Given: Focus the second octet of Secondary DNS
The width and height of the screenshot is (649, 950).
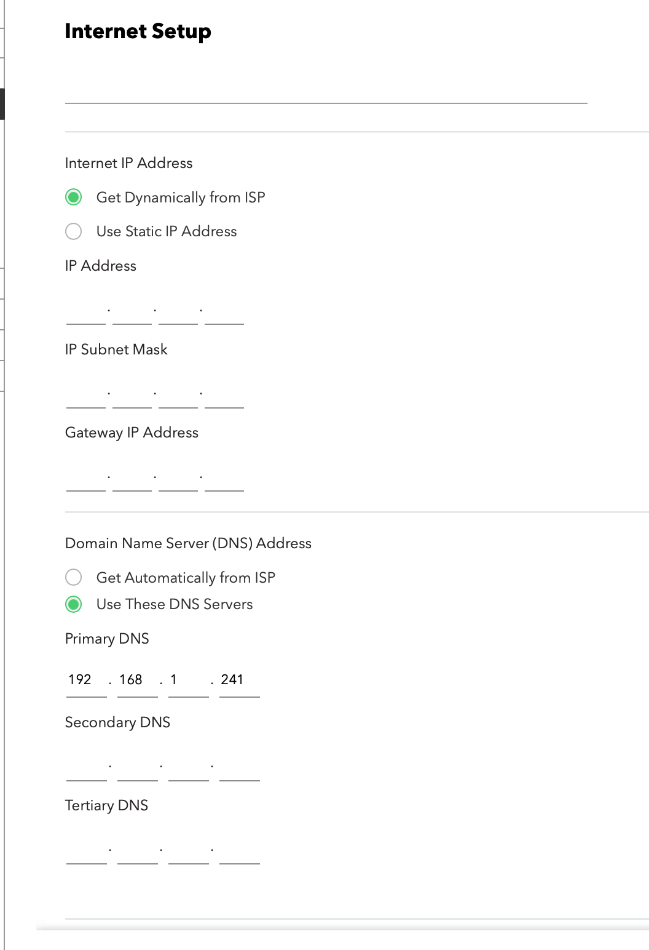Looking at the screenshot, I should (138, 767).
